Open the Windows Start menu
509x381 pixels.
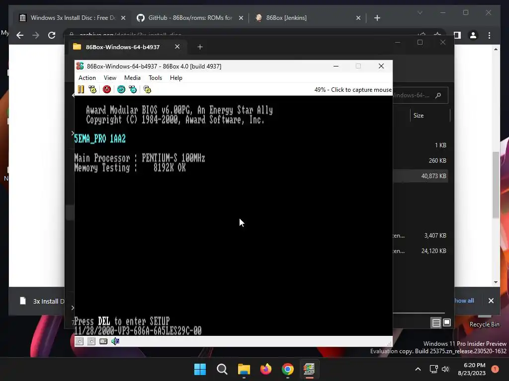click(x=200, y=369)
